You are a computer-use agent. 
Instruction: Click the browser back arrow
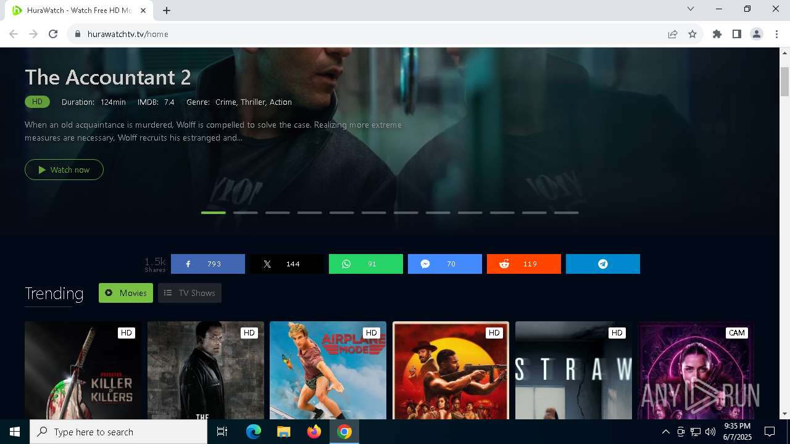coord(14,34)
